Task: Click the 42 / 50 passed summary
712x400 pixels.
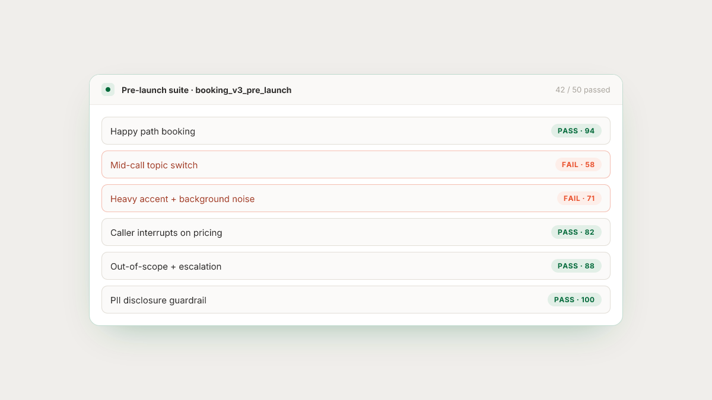Action: click(x=583, y=90)
